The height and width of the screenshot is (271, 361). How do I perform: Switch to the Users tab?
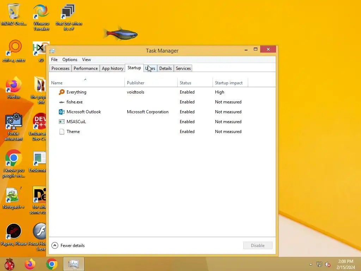[150, 68]
